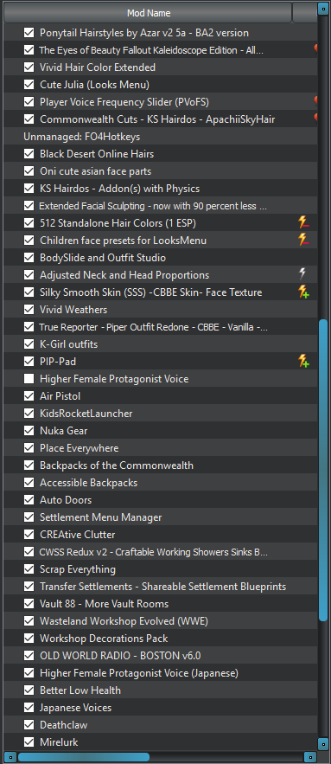331x764 pixels.
Task: Disable Air Pistol mod checkbox
Action: 29,396
